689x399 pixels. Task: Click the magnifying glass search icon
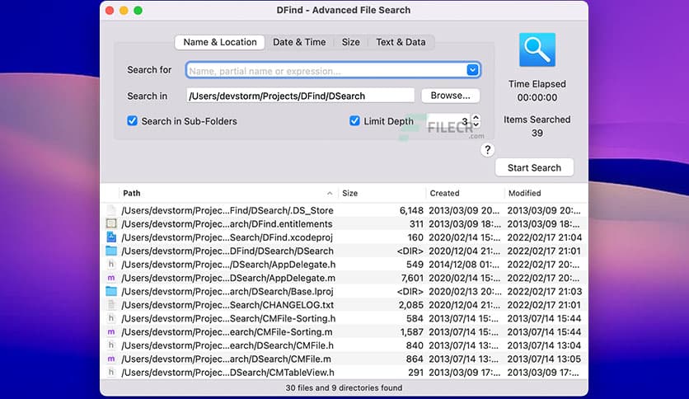tap(537, 49)
